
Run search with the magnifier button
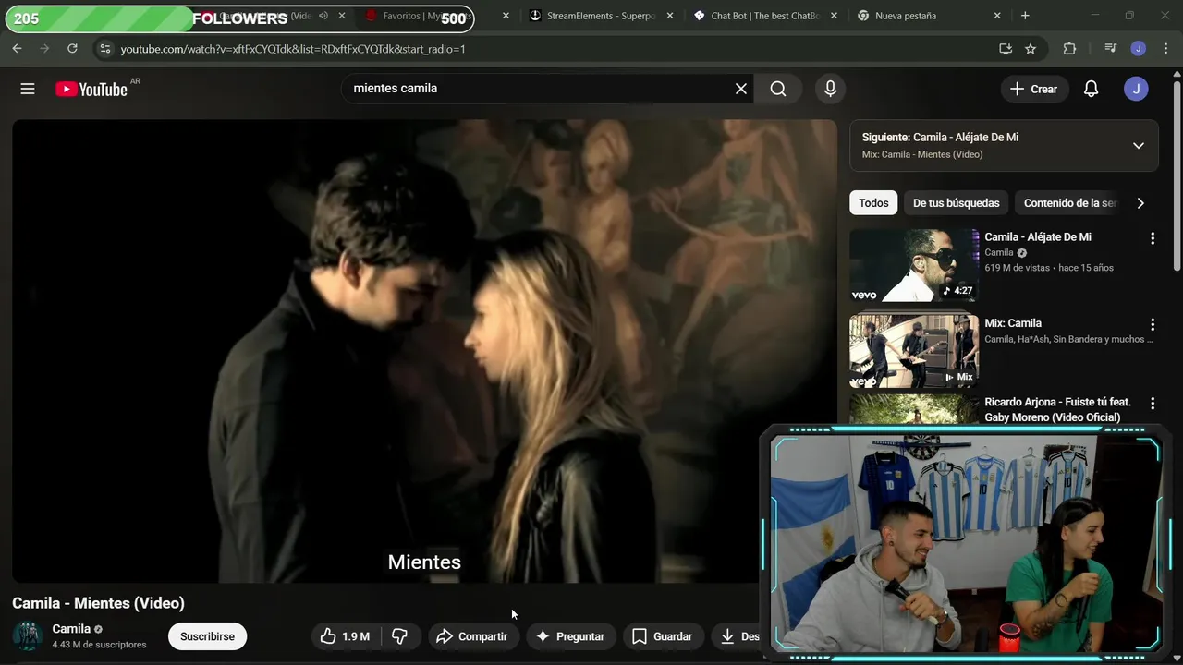coord(778,89)
